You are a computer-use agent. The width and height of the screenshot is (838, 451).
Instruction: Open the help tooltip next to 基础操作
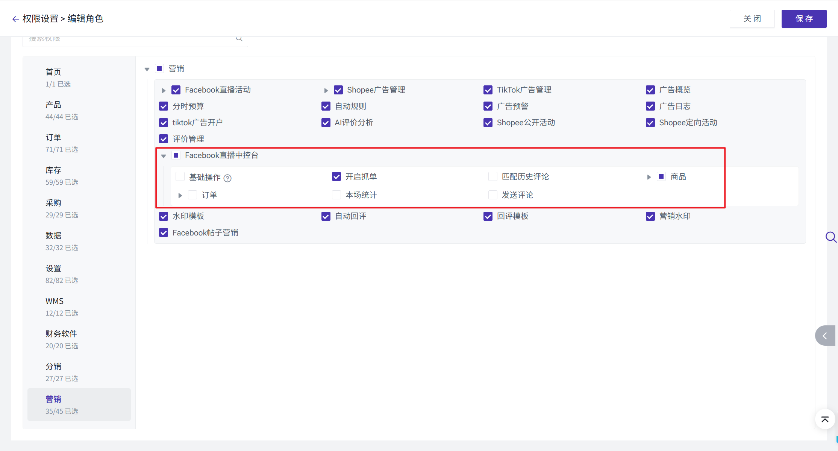click(x=227, y=178)
